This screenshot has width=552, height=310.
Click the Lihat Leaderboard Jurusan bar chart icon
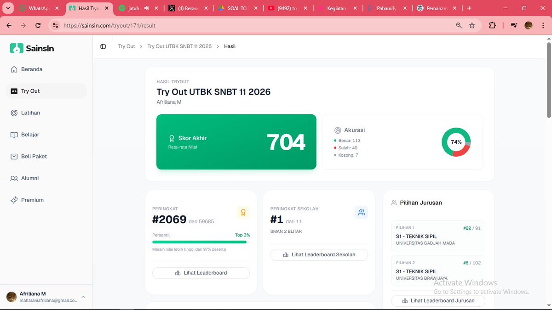[x=405, y=301]
